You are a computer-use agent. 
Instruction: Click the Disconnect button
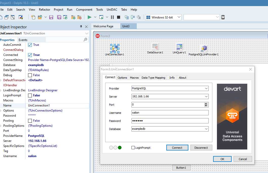click(201, 148)
